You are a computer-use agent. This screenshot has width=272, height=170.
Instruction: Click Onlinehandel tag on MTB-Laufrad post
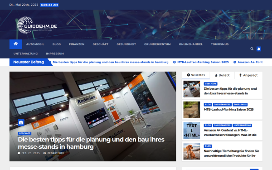click(x=222, y=105)
